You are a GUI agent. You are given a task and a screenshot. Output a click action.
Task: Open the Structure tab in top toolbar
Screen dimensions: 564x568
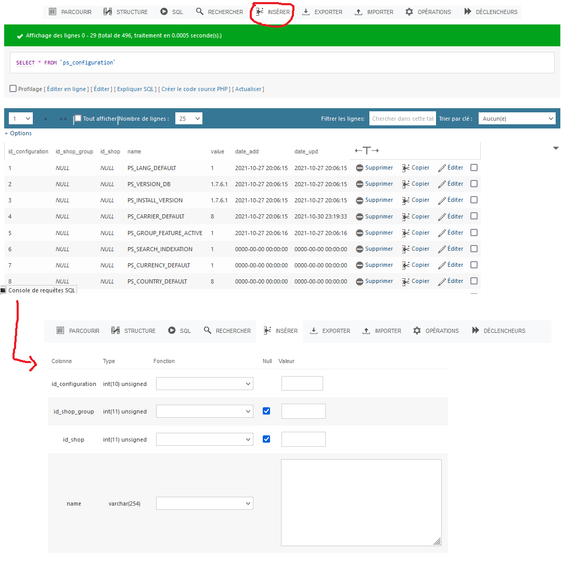click(125, 12)
